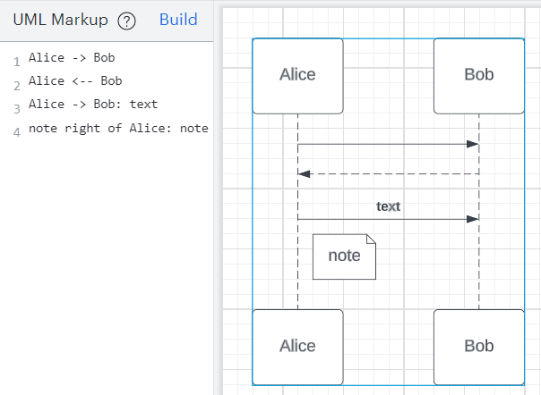Click the 'Alice -> Bob: text' markup line
The height and width of the screenshot is (395, 541).
click(x=93, y=105)
